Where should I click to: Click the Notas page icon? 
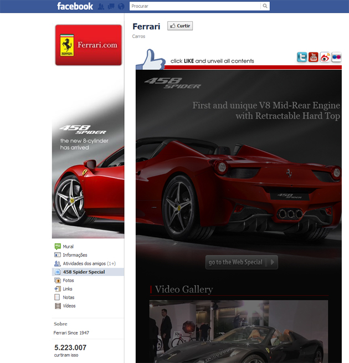pos(57,297)
